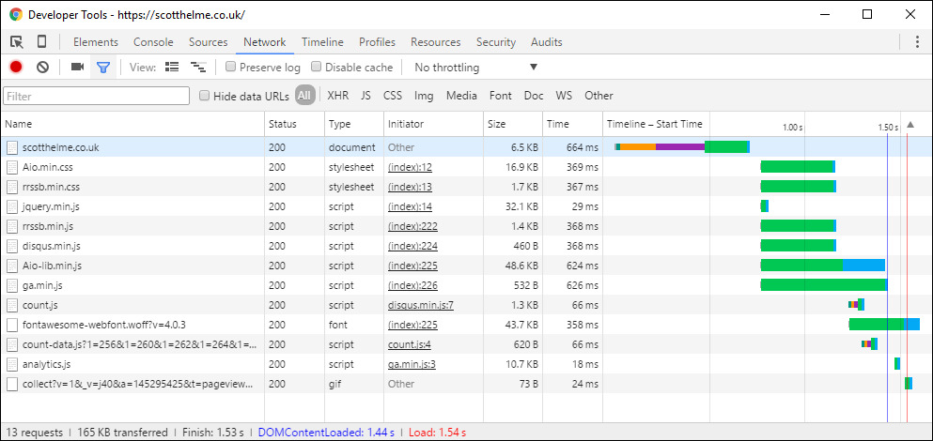Switch to the Console tab
Screen dimensions: 933x441
point(153,42)
